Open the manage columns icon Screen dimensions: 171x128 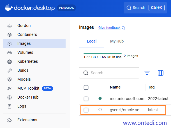(x=161, y=73)
